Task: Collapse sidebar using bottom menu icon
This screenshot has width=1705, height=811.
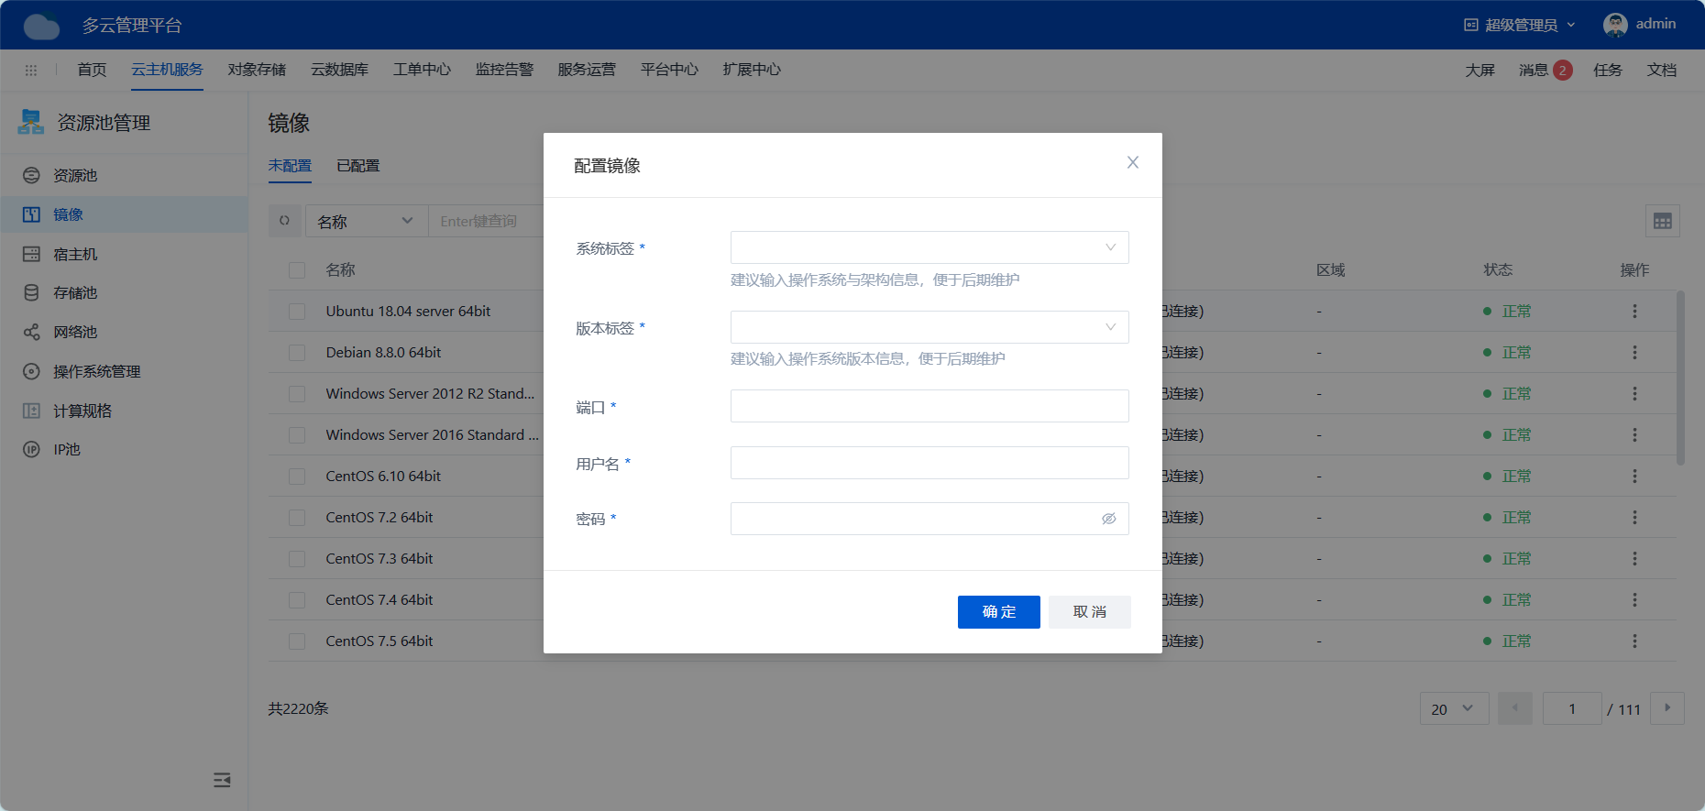Action: pos(222,780)
